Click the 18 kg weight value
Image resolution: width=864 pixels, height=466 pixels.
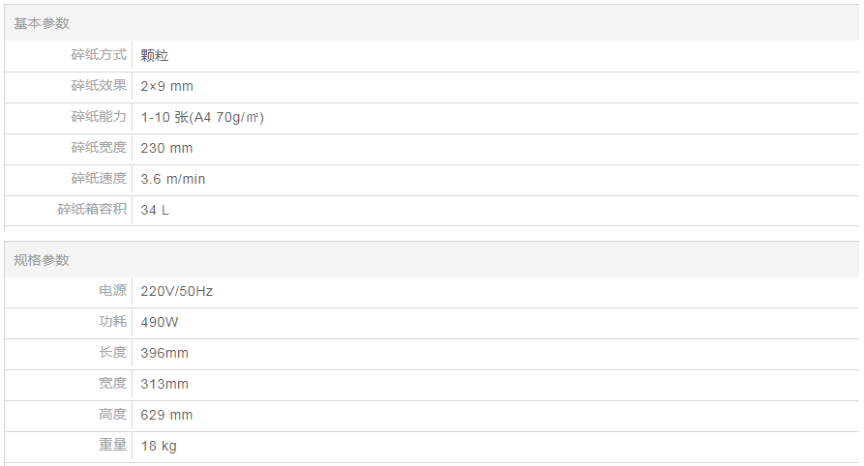coord(159,446)
